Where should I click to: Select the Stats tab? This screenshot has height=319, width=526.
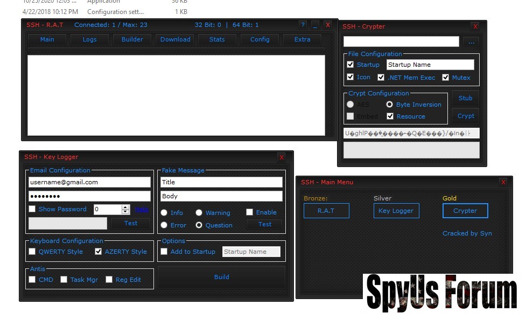pyautogui.click(x=217, y=39)
